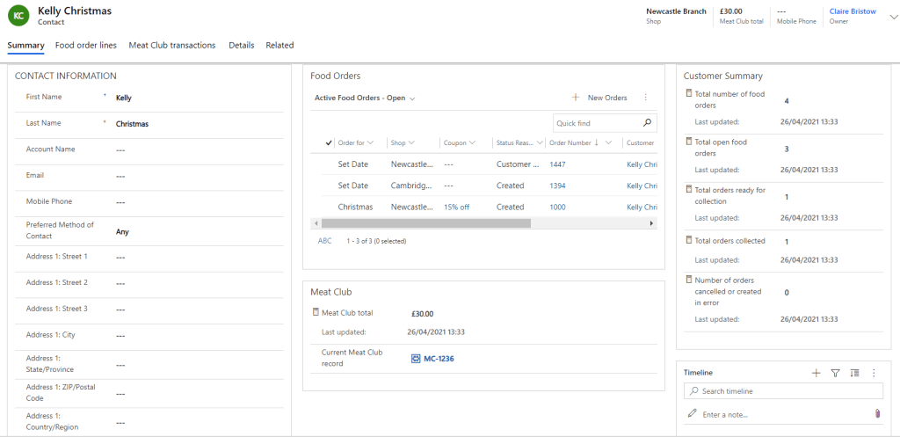Click the Timeline sort list icon
Viewport: 900px width, 437px height.
click(855, 373)
